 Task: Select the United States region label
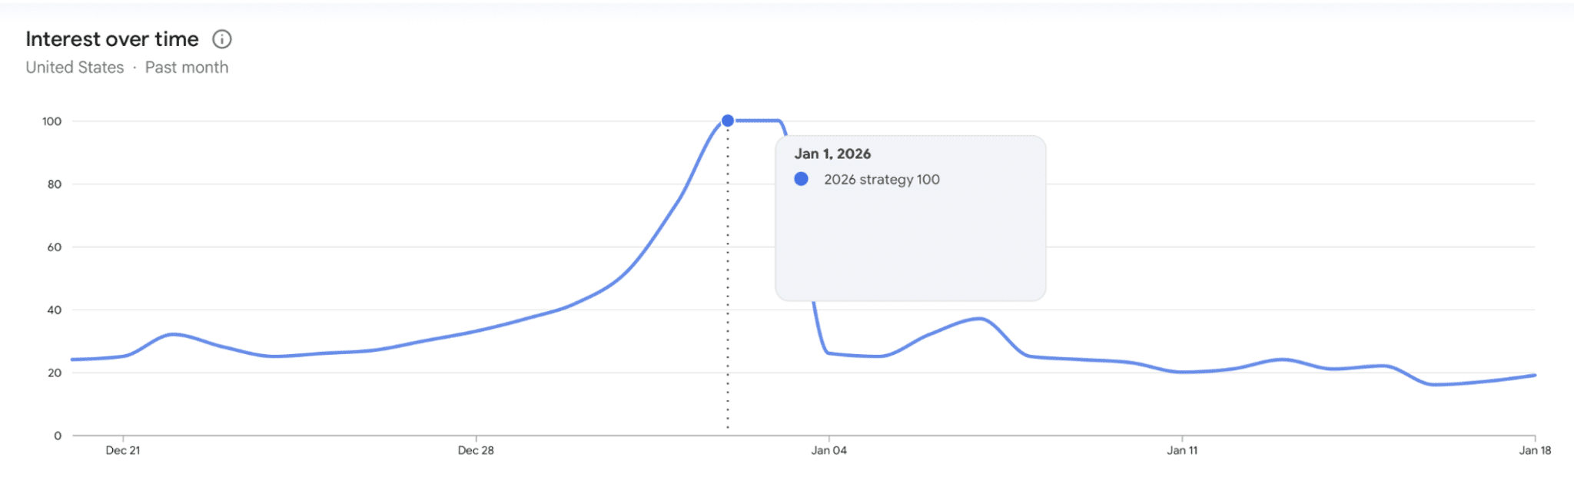(x=75, y=68)
